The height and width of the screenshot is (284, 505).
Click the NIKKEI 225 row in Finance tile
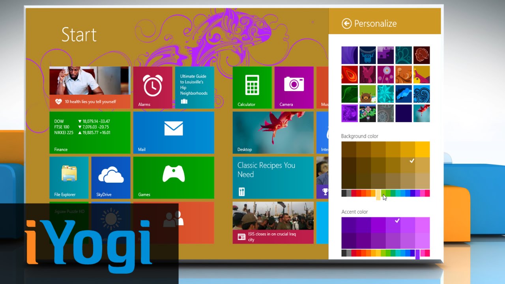click(x=82, y=133)
